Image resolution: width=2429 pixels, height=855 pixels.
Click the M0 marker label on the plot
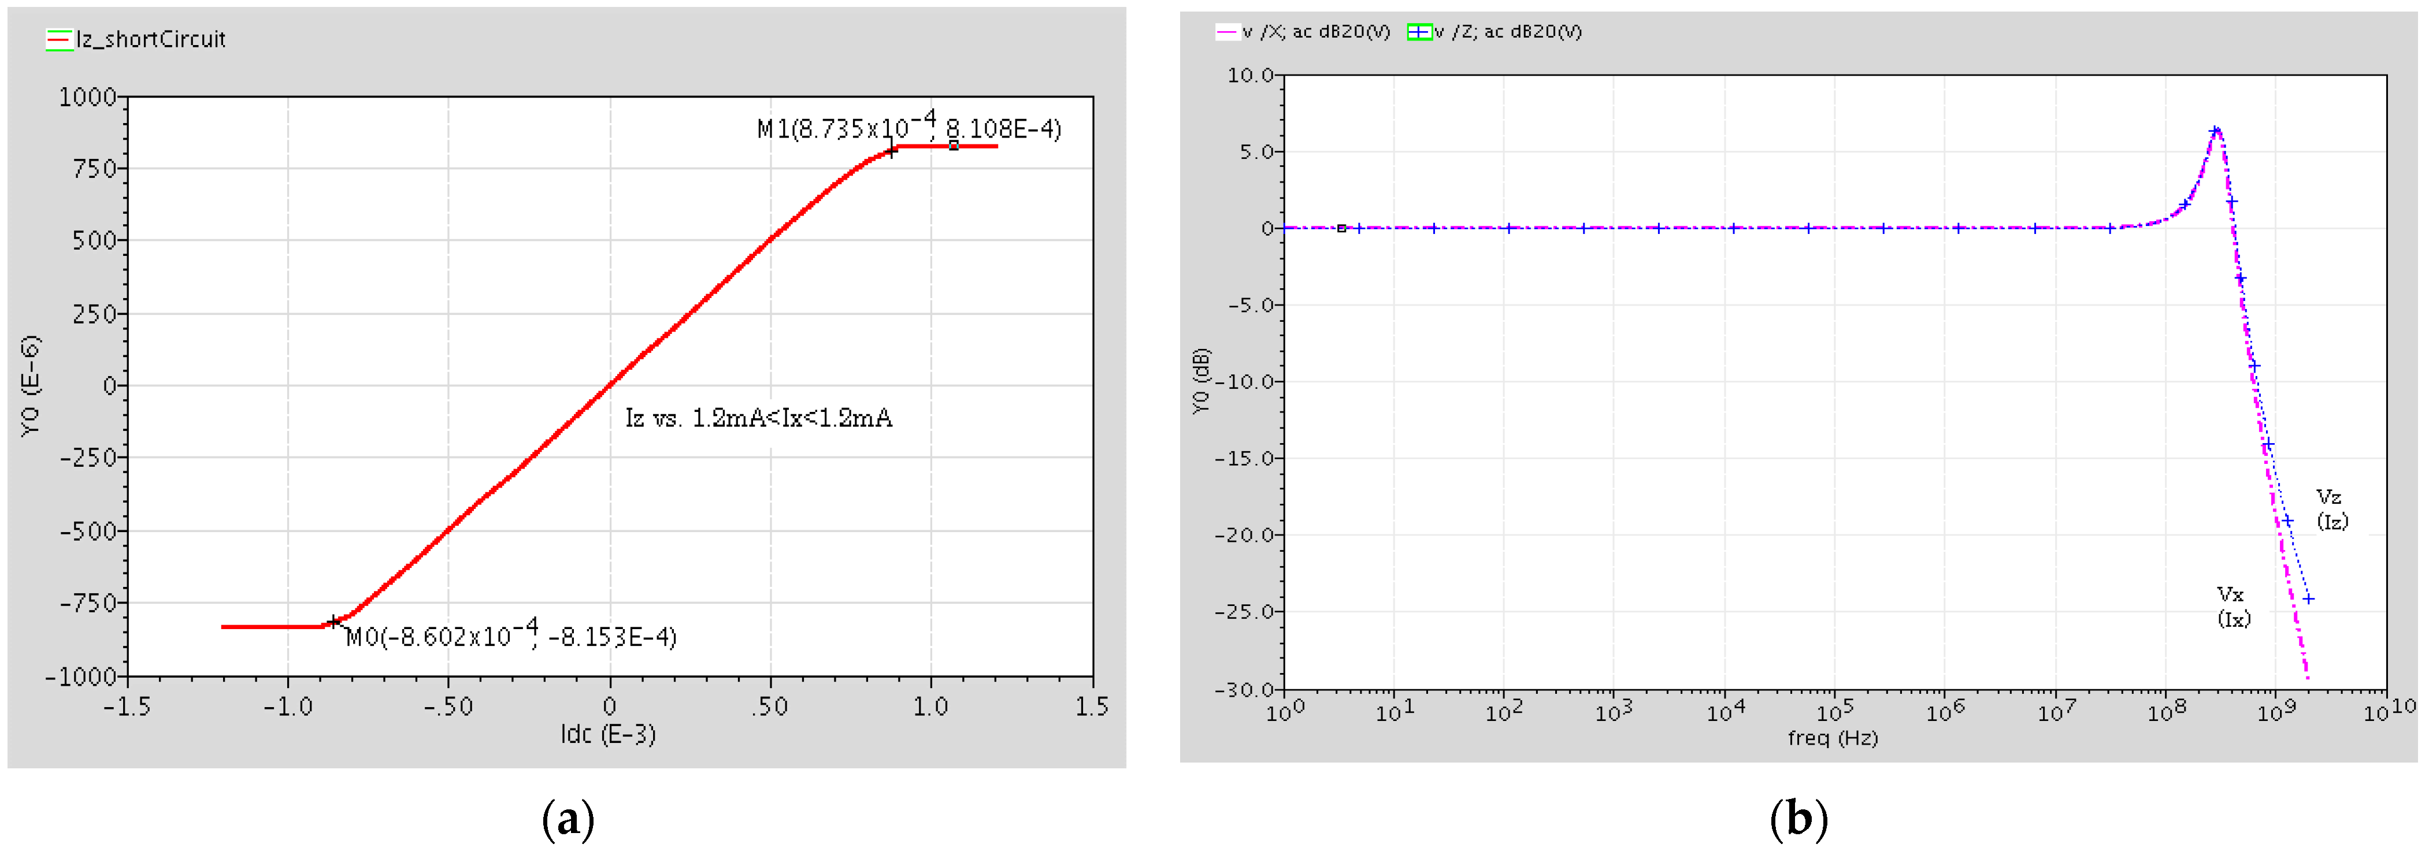(x=510, y=636)
